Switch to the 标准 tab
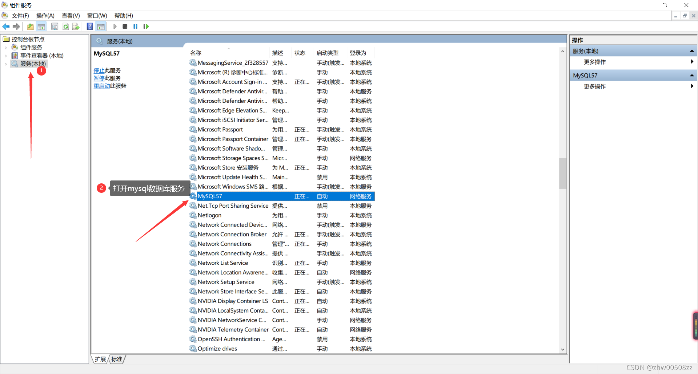This screenshot has width=698, height=374. [117, 359]
